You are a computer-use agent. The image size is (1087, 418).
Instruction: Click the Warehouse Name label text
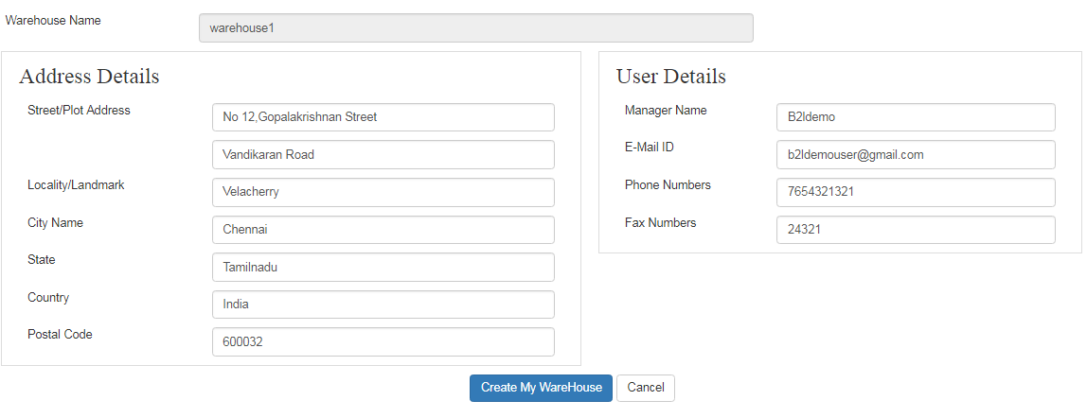pyautogui.click(x=53, y=20)
